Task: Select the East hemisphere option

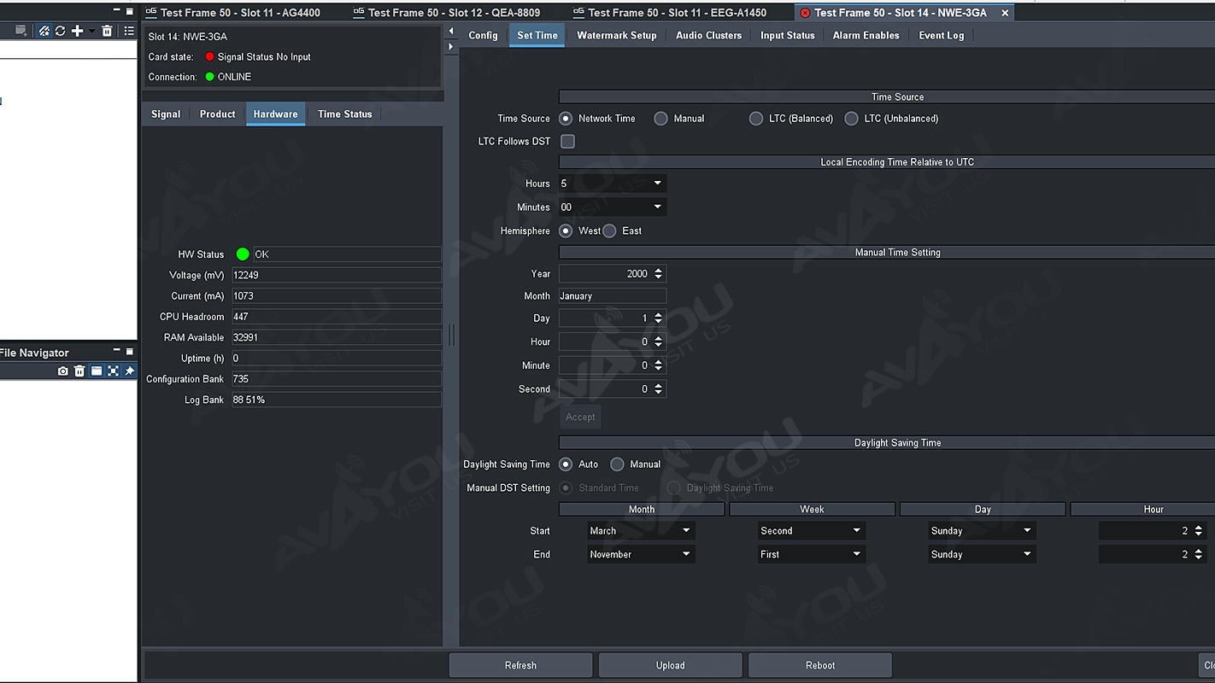Action: (x=609, y=231)
